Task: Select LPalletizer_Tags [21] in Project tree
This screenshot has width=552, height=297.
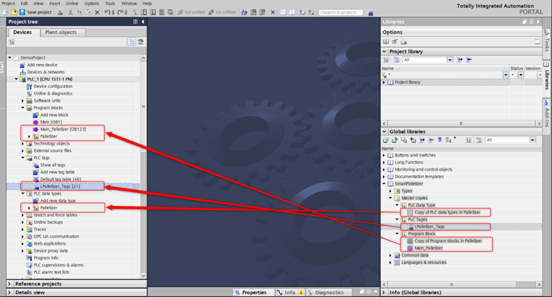Action: [60, 186]
